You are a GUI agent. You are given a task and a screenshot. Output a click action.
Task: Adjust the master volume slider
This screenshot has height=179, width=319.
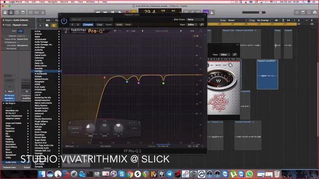pos(254,12)
